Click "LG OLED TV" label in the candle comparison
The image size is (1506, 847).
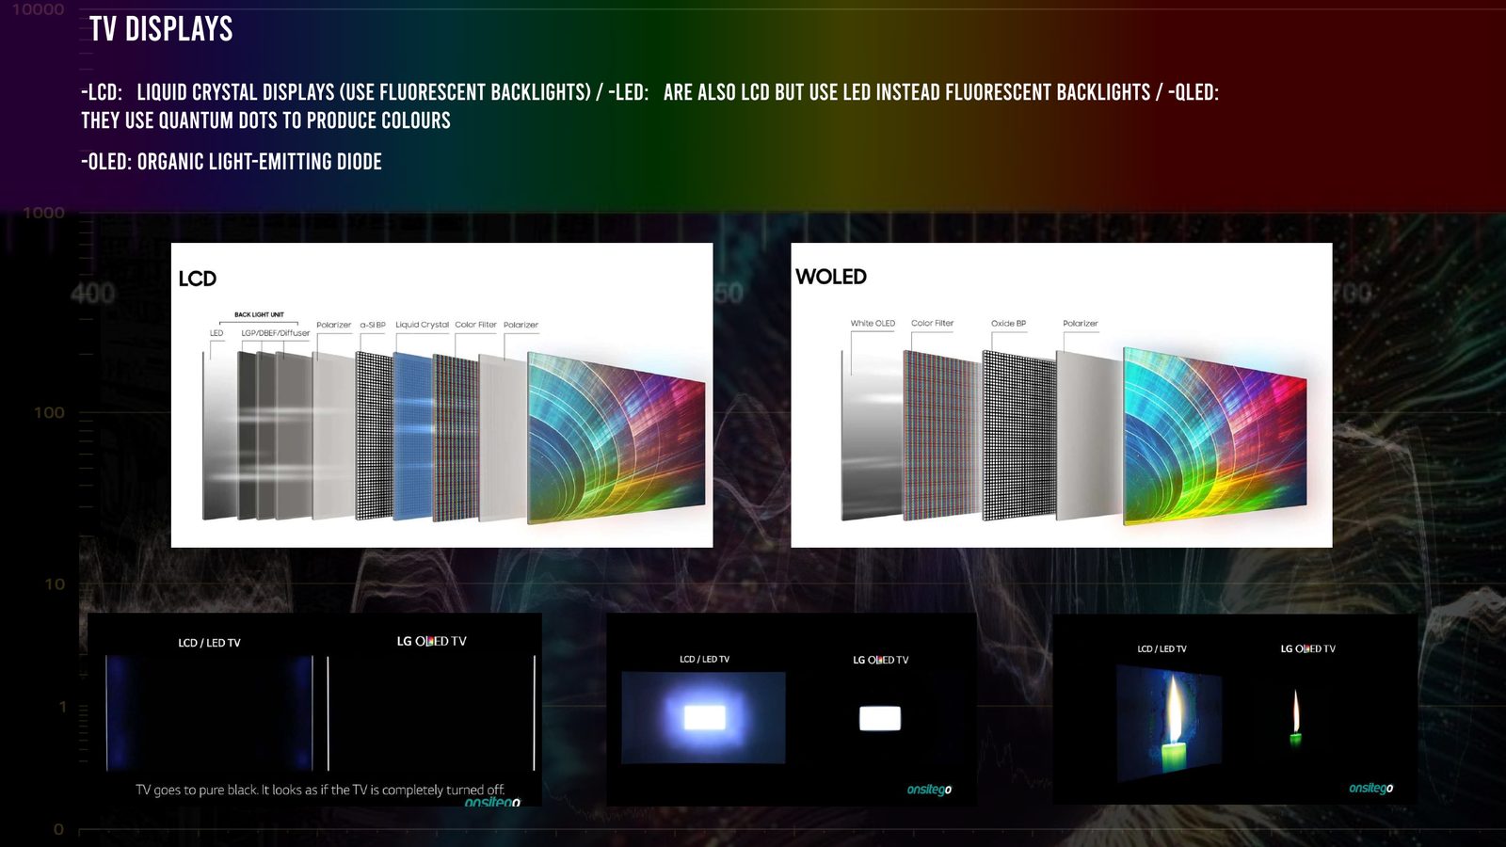[x=1307, y=648]
